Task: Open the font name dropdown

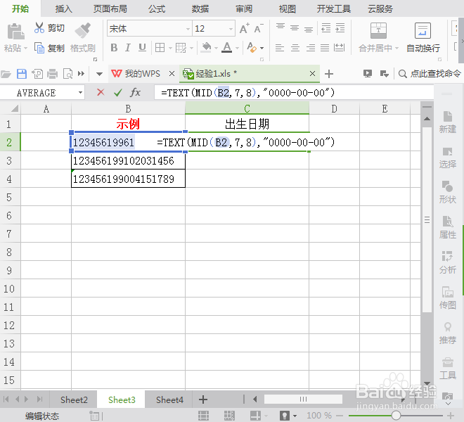Action: [x=188, y=29]
